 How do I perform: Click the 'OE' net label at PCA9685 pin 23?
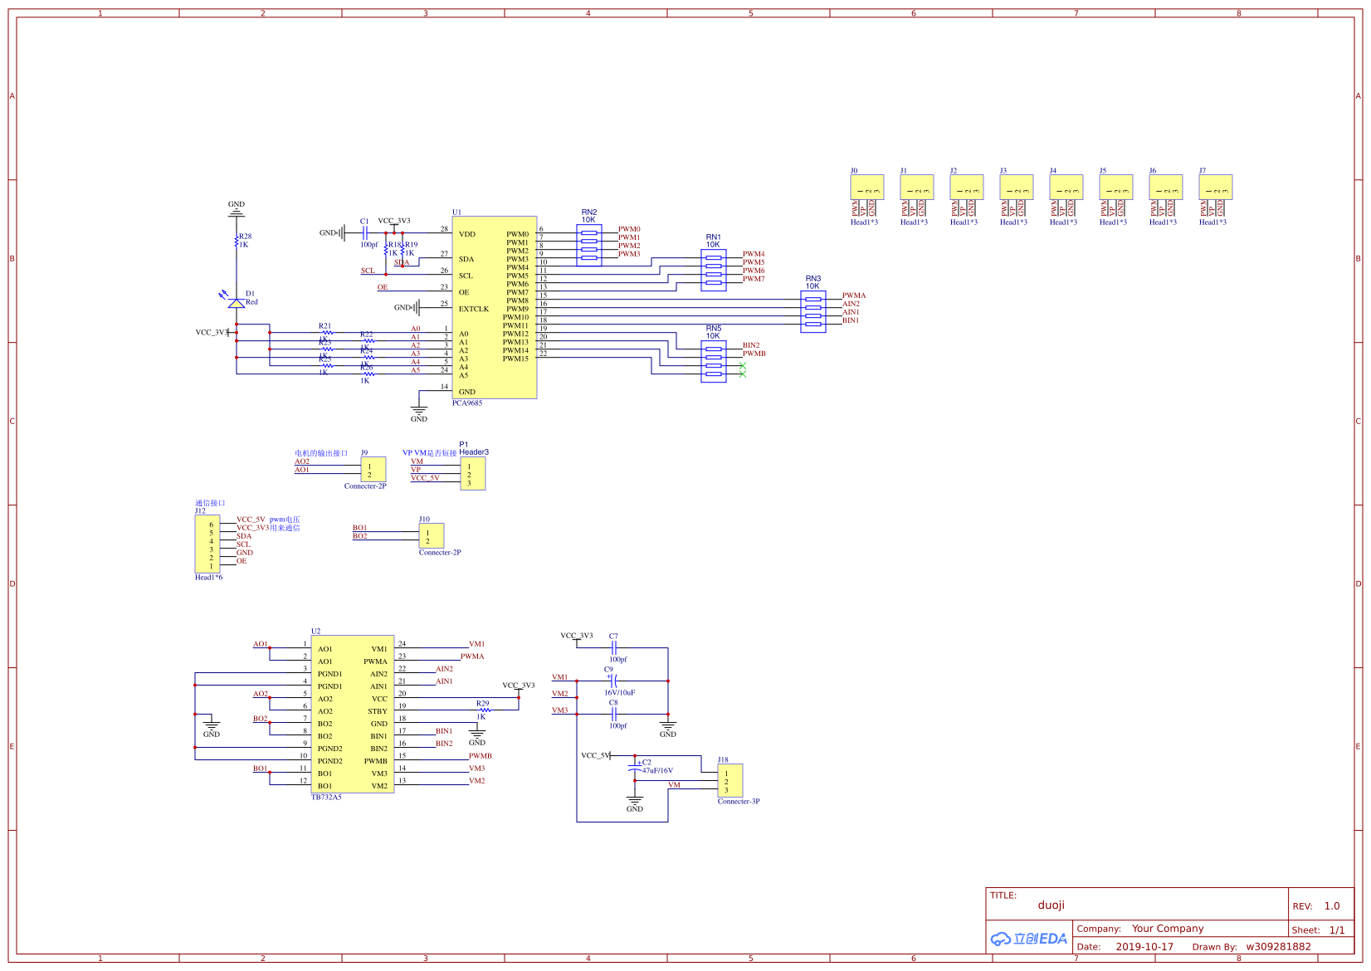[x=383, y=287]
